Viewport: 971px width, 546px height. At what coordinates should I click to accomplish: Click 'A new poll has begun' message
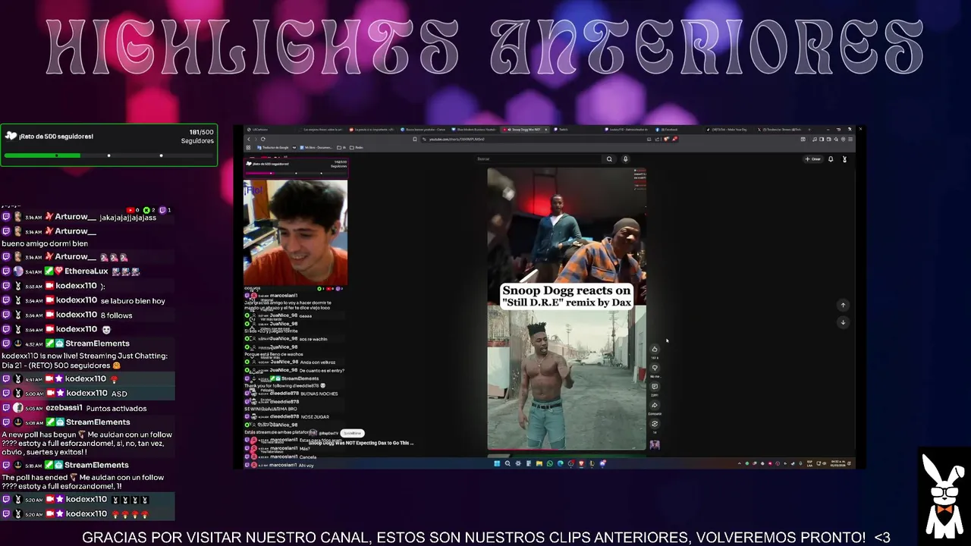[x=86, y=443]
